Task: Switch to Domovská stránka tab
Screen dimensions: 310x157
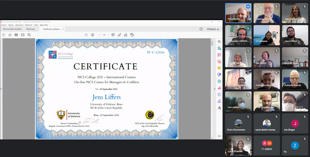Action: coord(12,29)
